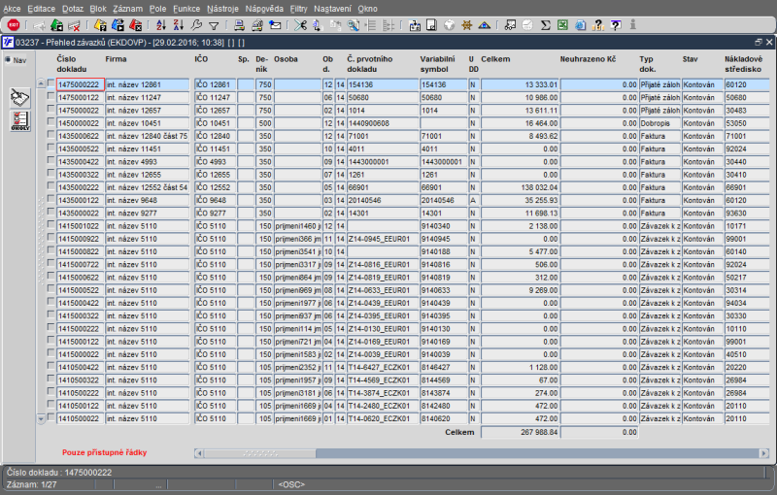Tick checkbox for document 1475000122
This screenshot has height=495, width=777.
[51, 98]
